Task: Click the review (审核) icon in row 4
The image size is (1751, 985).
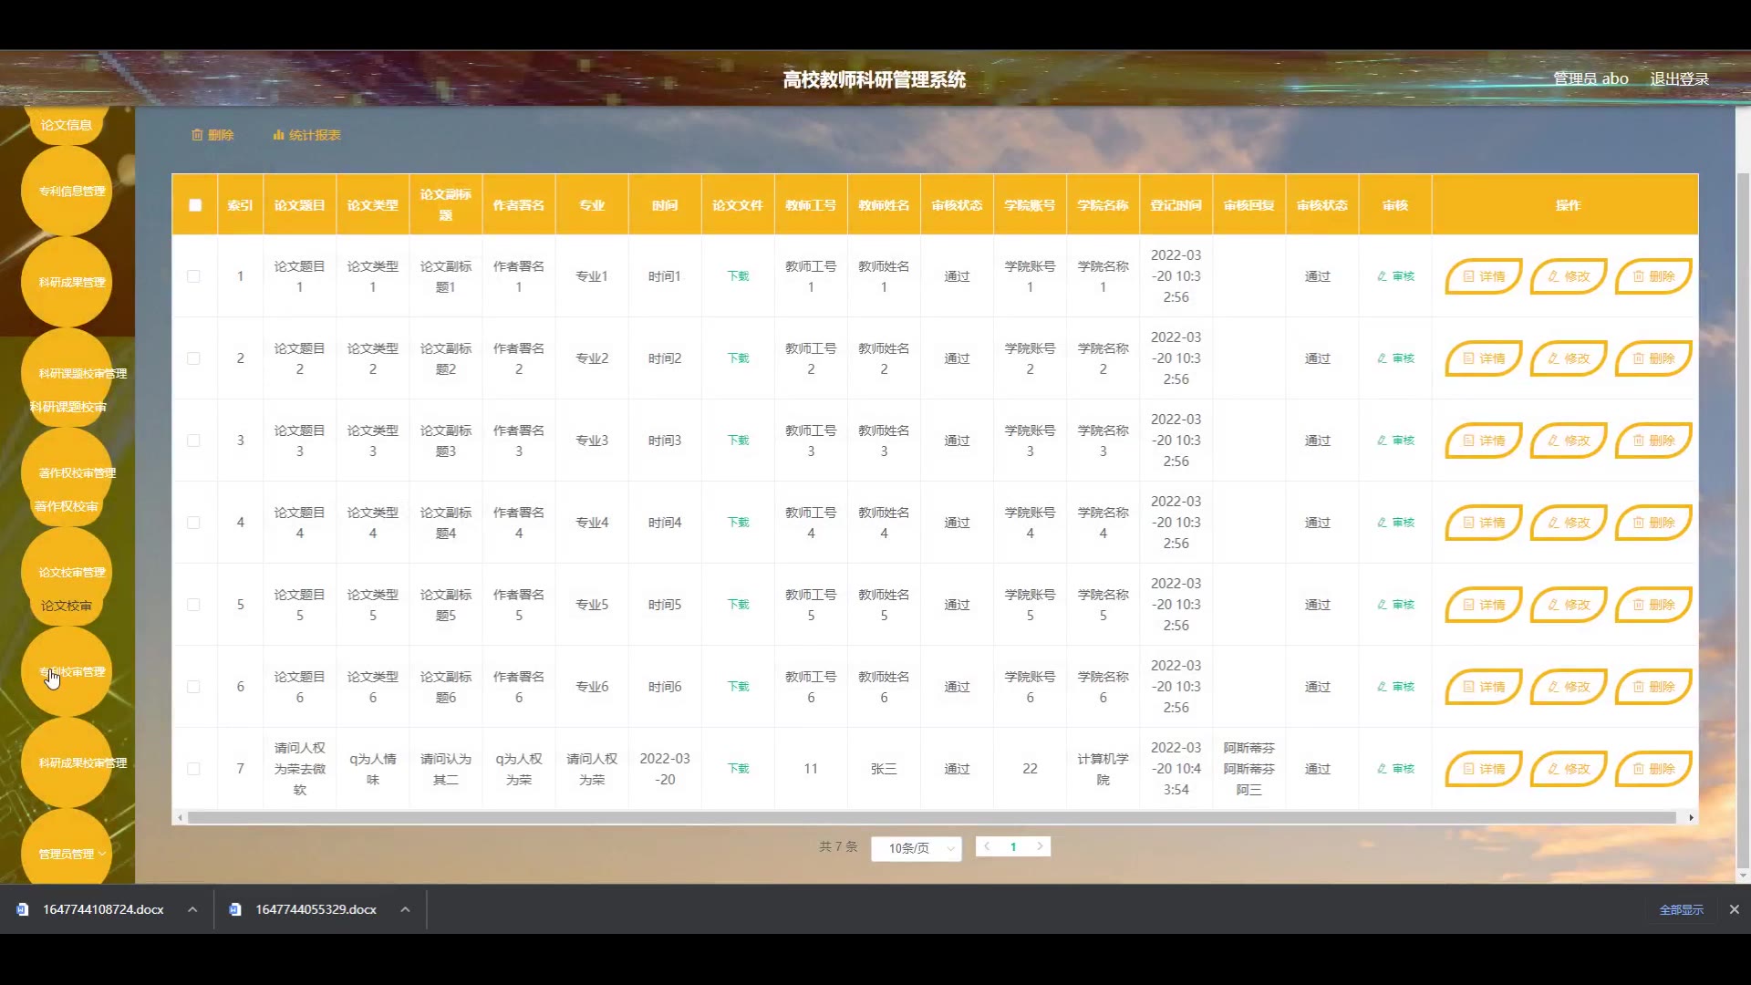Action: (x=1395, y=523)
